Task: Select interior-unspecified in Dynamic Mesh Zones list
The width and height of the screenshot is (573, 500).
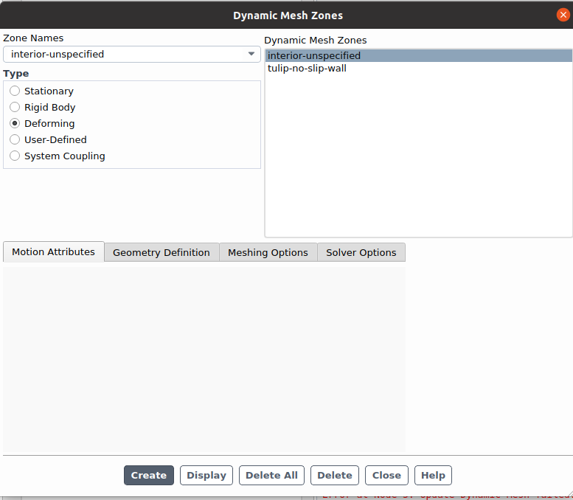Action: click(x=418, y=55)
